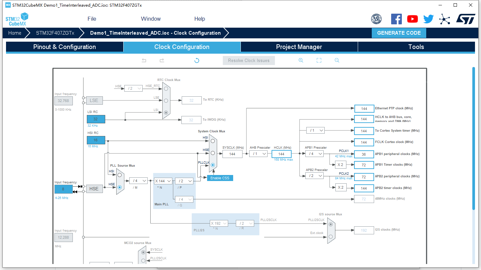The width and height of the screenshot is (481, 270).
Task: Click the SYSCLK (MHz) value field
Action: (x=232, y=154)
